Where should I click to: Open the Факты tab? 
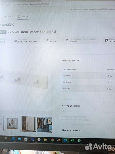(23, 17)
